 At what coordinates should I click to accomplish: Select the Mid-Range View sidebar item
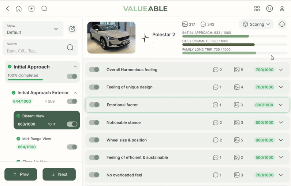[37, 139]
